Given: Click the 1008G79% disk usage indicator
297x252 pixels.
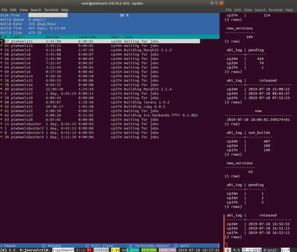Looking at the screenshot, I should 167,250.
